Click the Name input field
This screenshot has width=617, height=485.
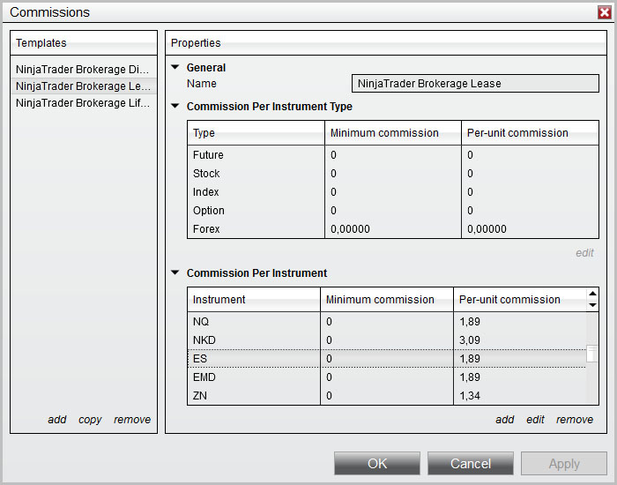[475, 84]
